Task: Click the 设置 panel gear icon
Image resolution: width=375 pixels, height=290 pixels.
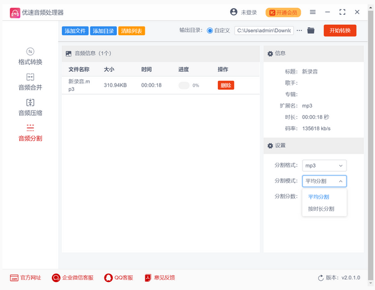Action: 270,146
